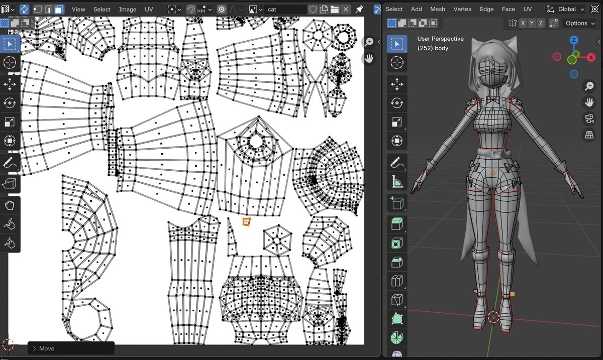The image size is (603, 360).
Task: Enable UV edge selection mode
Action: tap(49, 9)
